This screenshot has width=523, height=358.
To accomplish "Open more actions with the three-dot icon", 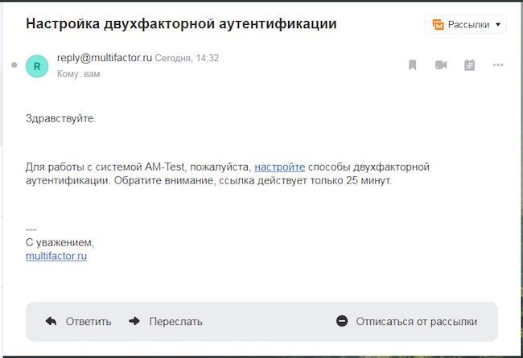I will click(x=498, y=65).
